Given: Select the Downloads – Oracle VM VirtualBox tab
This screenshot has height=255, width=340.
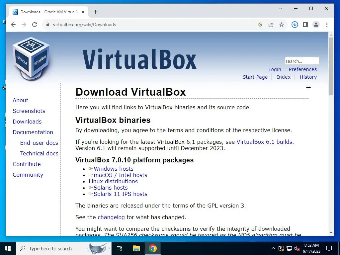Looking at the screenshot, I should (48, 12).
